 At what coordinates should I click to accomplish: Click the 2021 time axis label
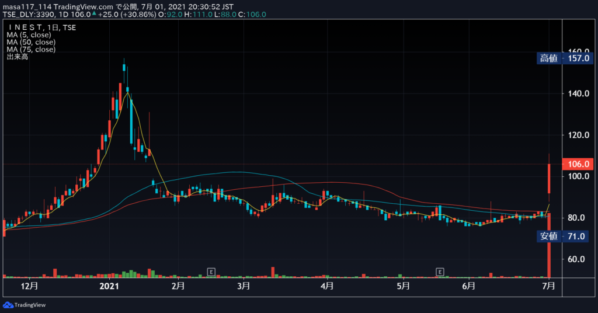(109, 286)
